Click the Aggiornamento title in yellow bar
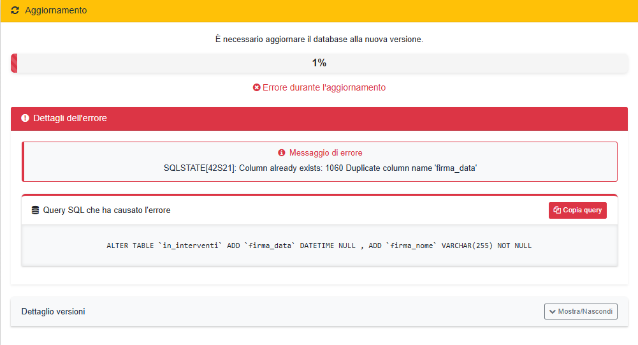Image resolution: width=638 pixels, height=345 pixels. pos(55,11)
